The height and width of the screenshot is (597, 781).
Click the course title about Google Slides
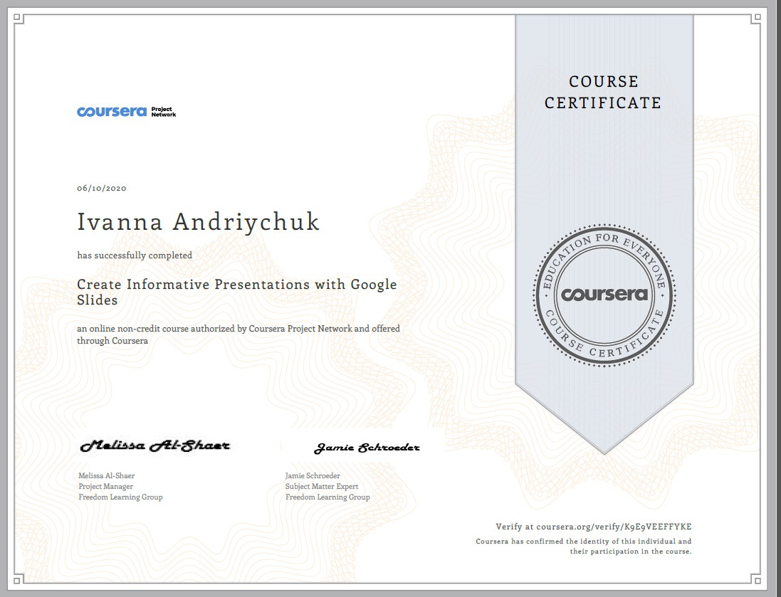(236, 292)
